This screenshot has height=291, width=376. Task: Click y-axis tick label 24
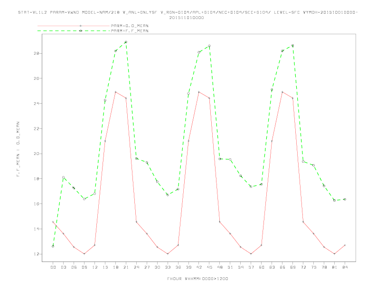click(x=37, y=104)
